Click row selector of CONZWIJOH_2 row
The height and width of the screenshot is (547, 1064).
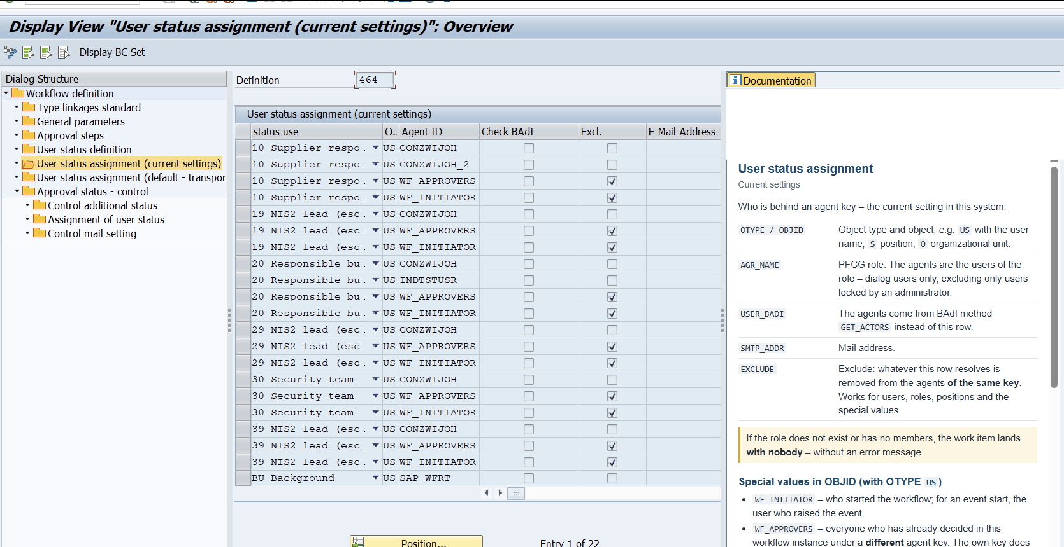coord(243,165)
